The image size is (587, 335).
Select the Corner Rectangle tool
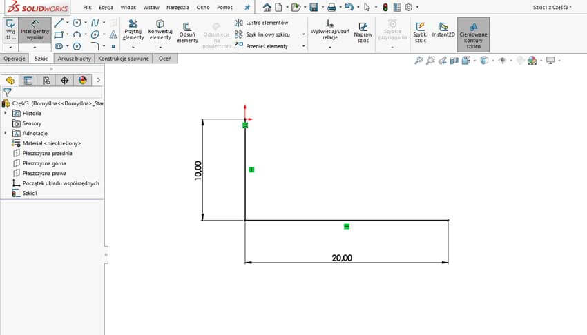tap(59, 34)
